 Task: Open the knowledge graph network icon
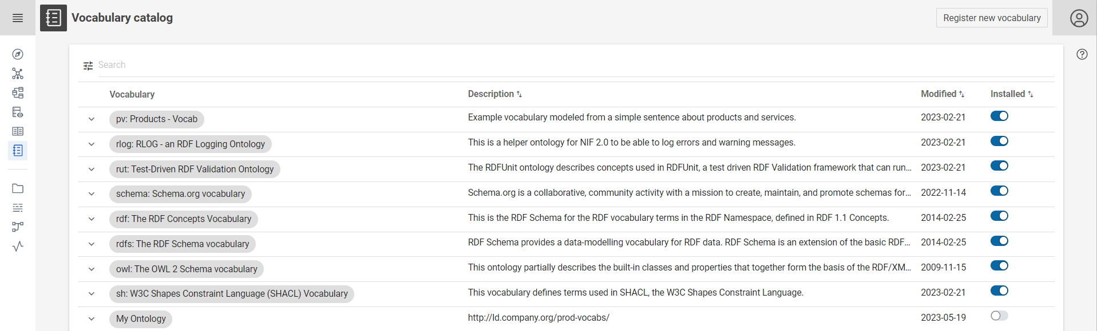[18, 74]
